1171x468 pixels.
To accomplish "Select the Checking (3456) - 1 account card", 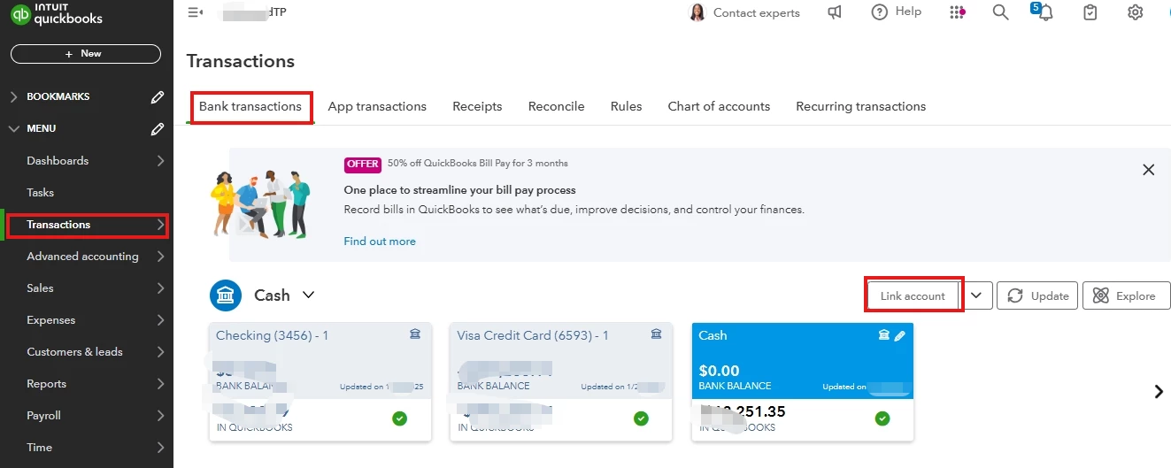I will pyautogui.click(x=320, y=381).
